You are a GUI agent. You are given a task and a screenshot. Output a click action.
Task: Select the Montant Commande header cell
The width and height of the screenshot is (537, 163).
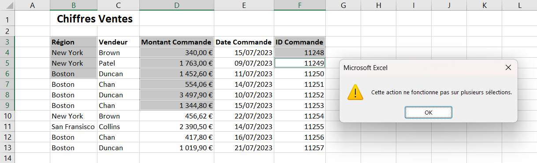coord(177,42)
